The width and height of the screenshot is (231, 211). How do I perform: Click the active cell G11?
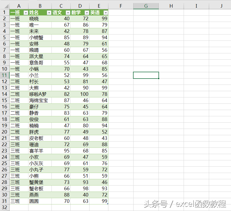click(146, 75)
